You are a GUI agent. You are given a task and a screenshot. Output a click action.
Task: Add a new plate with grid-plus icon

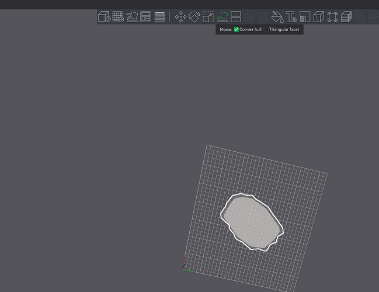(118, 17)
